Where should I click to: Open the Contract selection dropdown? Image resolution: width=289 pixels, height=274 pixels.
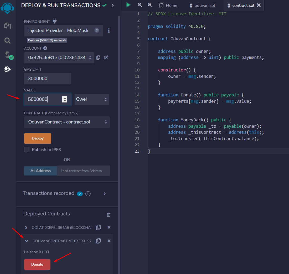[67, 122]
